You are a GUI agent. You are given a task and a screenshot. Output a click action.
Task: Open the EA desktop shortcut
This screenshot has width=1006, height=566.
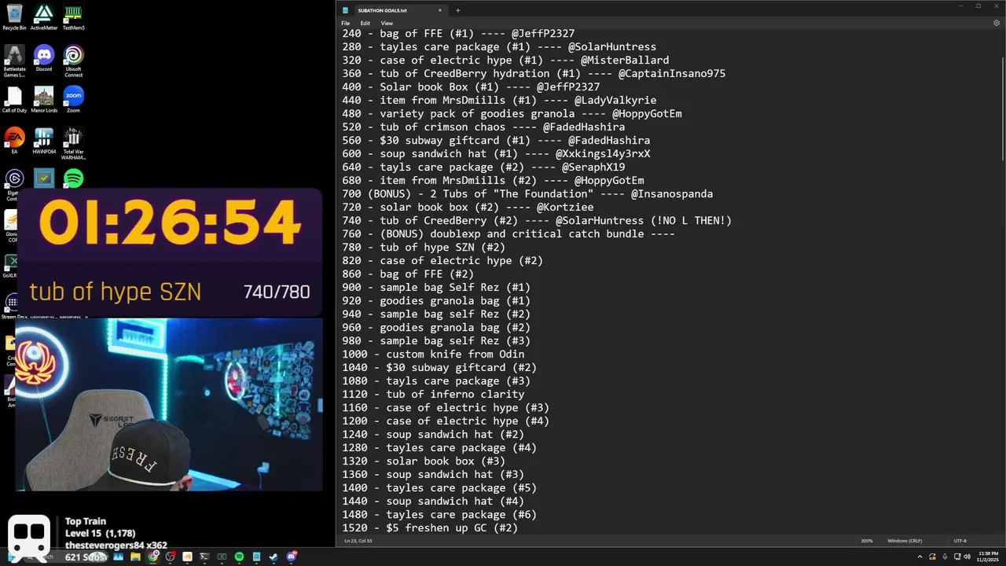[14, 141]
